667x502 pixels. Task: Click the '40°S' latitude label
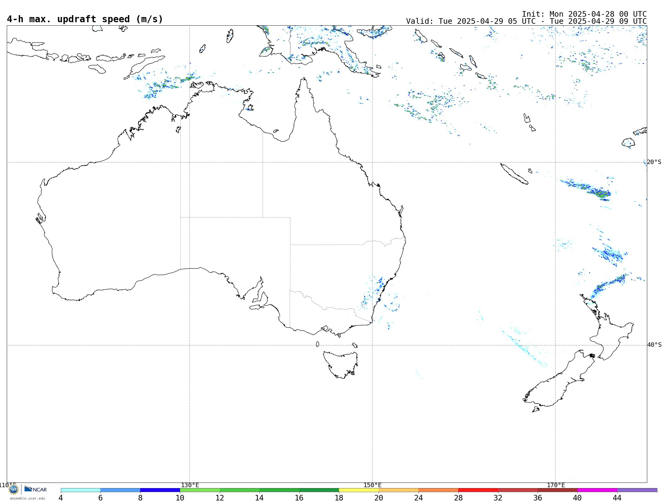[654, 345]
